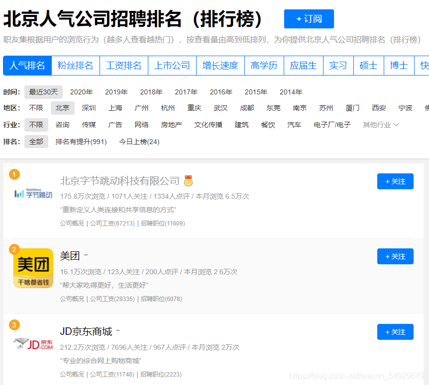Filter time by 2014年
This screenshot has width=429, height=385.
click(x=291, y=92)
